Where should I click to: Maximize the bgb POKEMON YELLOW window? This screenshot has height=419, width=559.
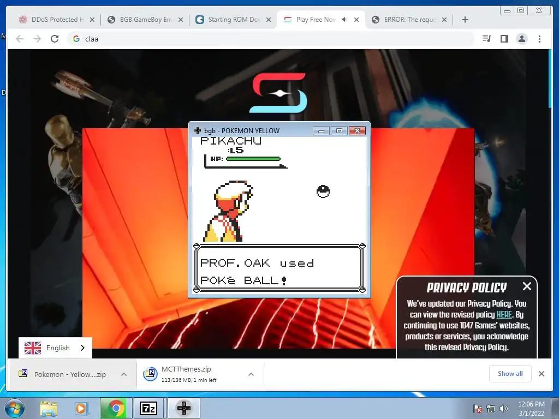pos(339,131)
